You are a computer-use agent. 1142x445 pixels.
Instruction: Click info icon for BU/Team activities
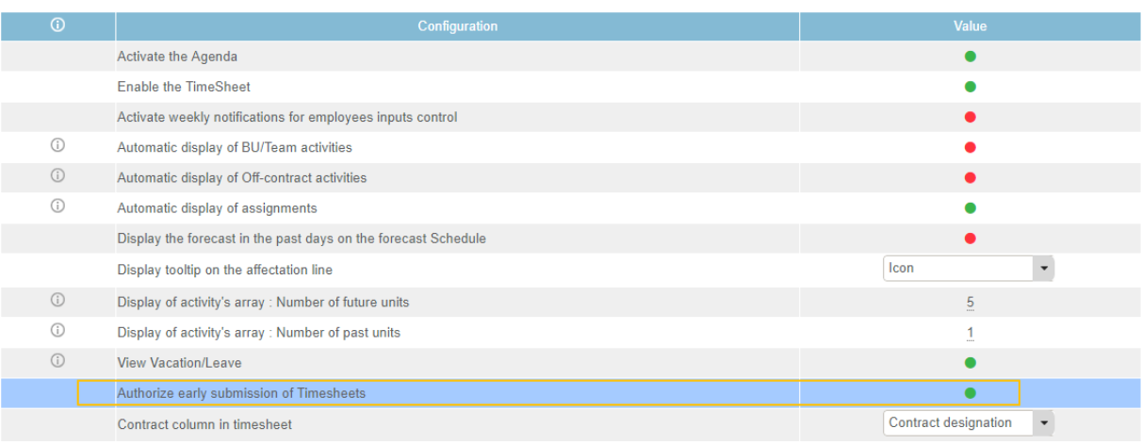[x=57, y=146]
